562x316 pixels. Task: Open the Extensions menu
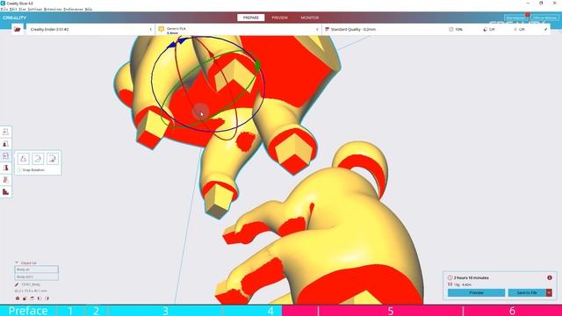pyautogui.click(x=53, y=9)
